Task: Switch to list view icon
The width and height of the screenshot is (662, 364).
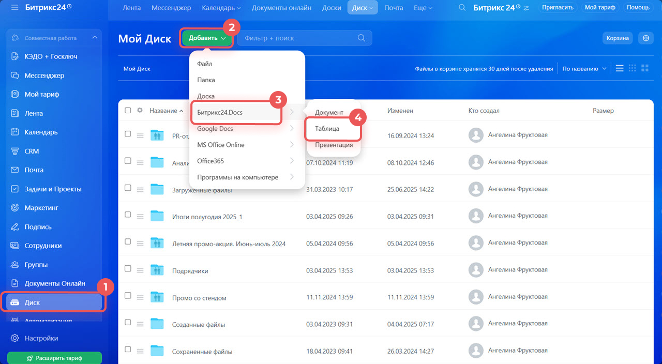Action: (620, 68)
